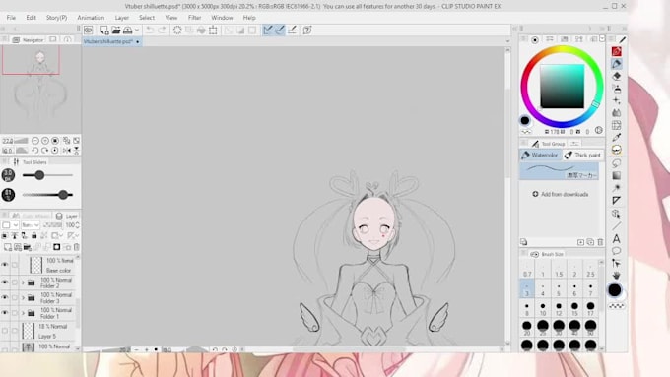The height and width of the screenshot is (377, 670).
Task: Open the Window menu
Action: [x=222, y=18]
